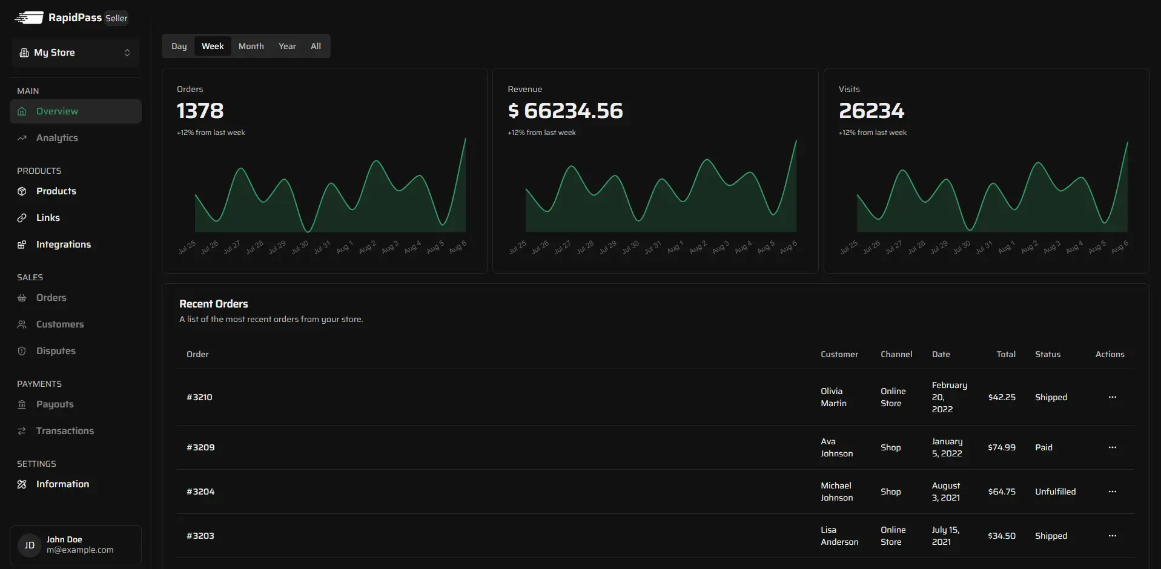1161x569 pixels.
Task: Open the actions menu for order #3210
Action: pyautogui.click(x=1112, y=397)
